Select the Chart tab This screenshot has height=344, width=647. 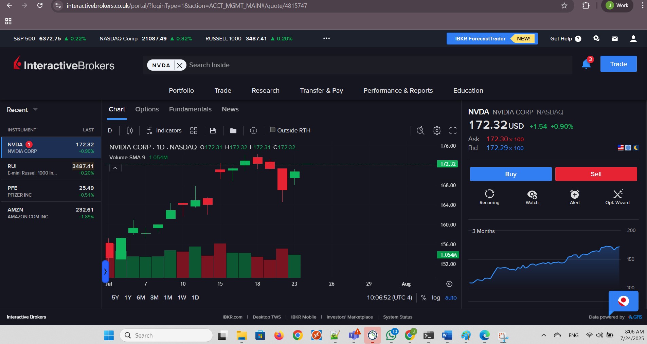coord(117,109)
